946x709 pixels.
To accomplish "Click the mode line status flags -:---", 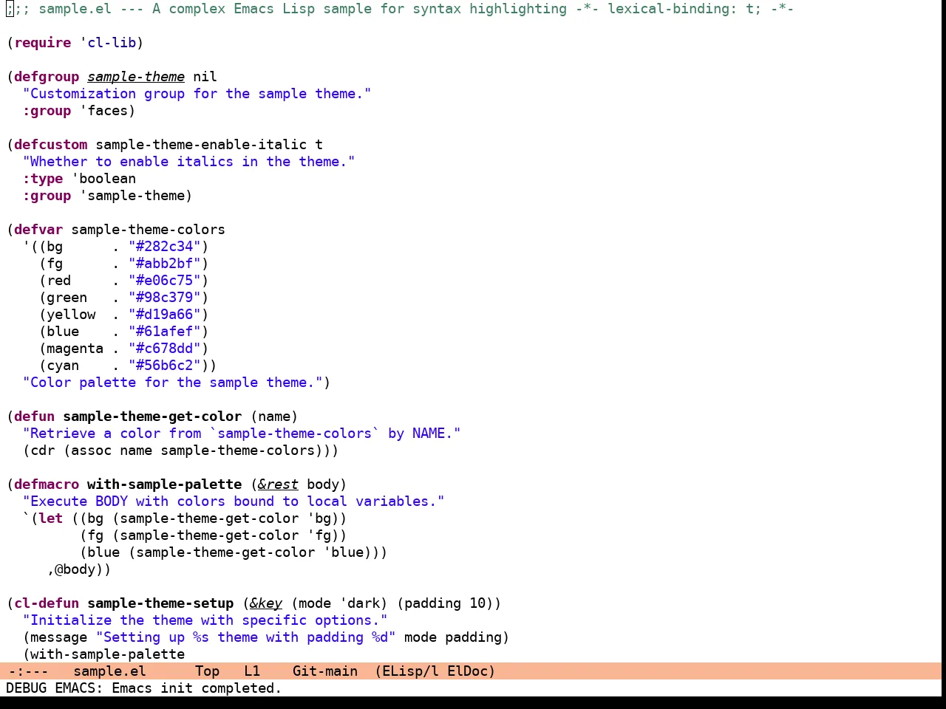I will 28,671.
